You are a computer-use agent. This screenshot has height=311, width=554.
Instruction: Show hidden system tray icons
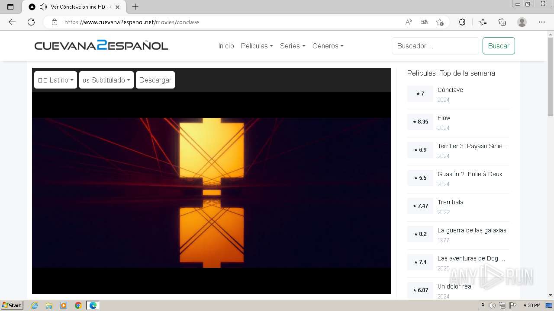coord(483,305)
